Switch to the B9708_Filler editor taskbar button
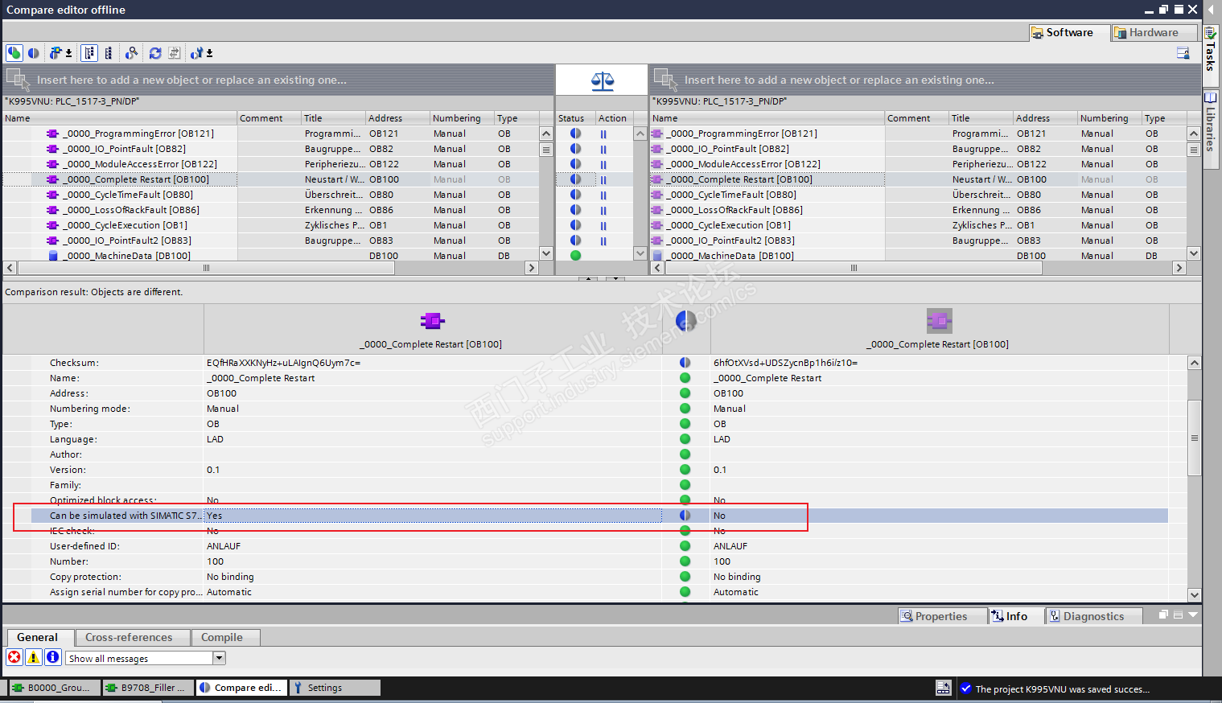This screenshot has width=1222, height=703. pos(150,688)
